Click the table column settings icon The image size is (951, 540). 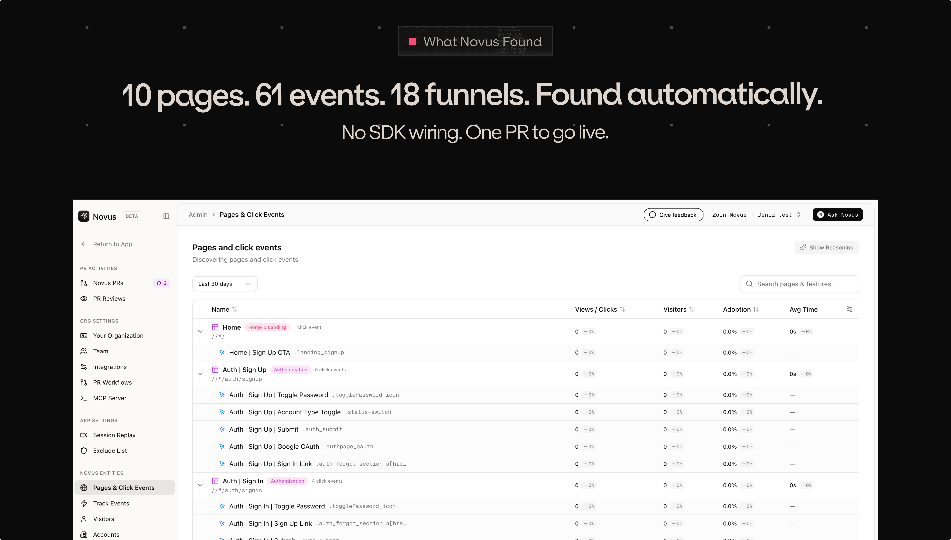[x=849, y=309]
